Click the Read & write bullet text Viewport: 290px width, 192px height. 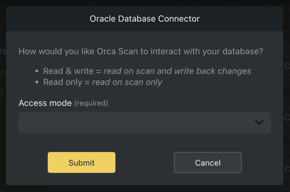coord(147,71)
